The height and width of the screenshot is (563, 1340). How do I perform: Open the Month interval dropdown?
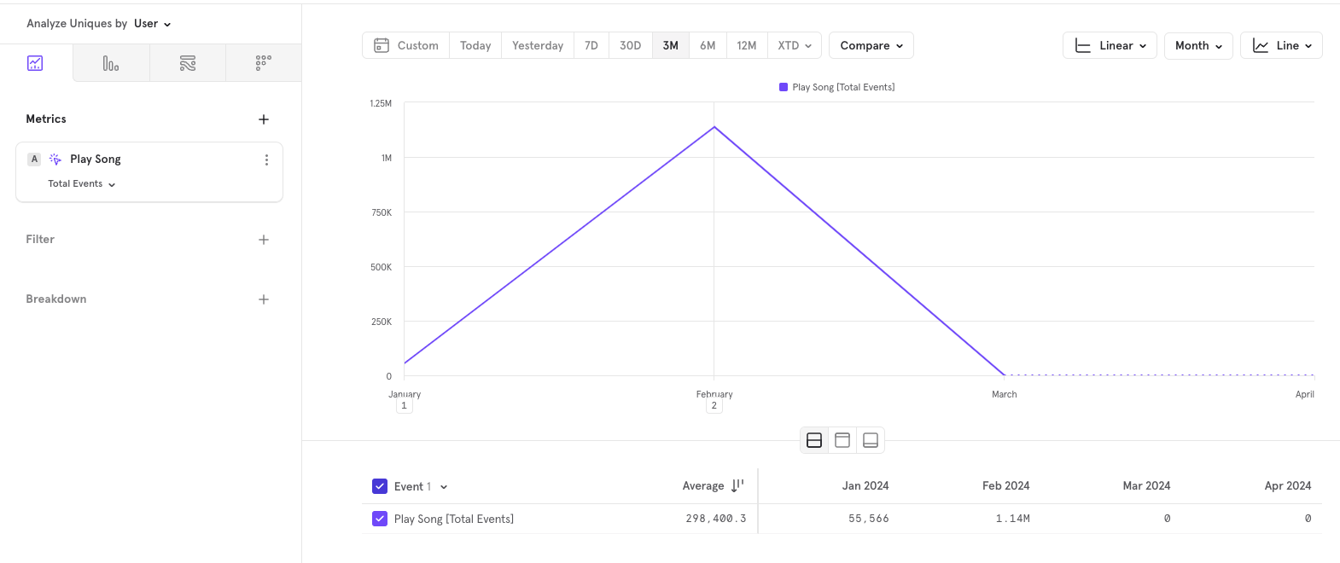click(1197, 46)
